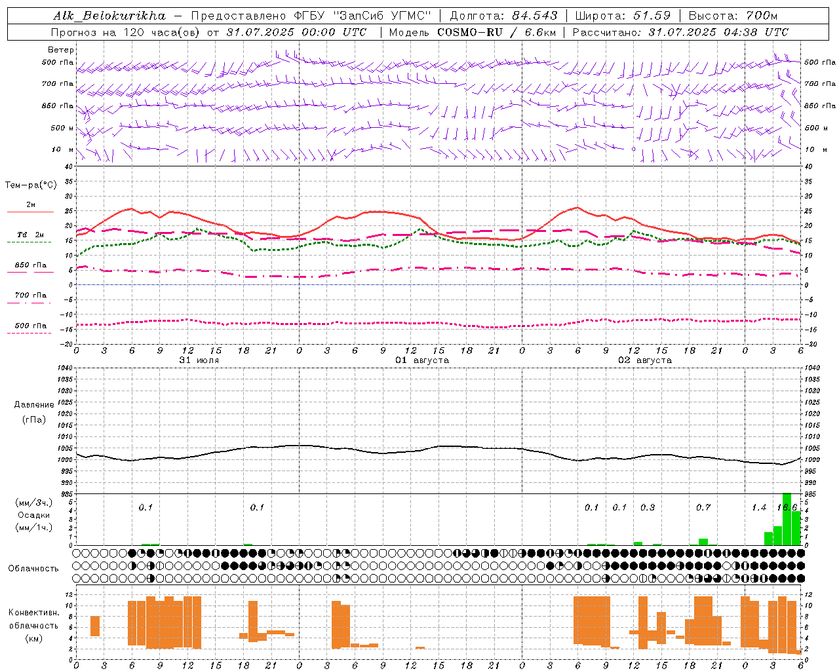Click the 'Давление' pressure panel label

pos(34,405)
